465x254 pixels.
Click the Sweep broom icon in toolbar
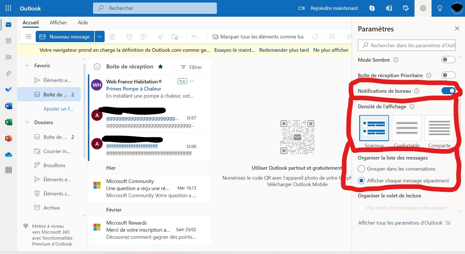pyautogui.click(x=161, y=37)
